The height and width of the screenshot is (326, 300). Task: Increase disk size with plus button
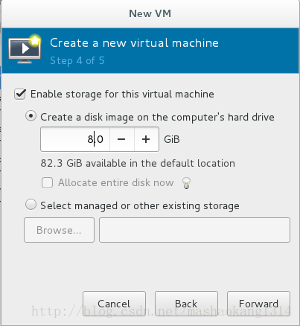tap(146, 139)
